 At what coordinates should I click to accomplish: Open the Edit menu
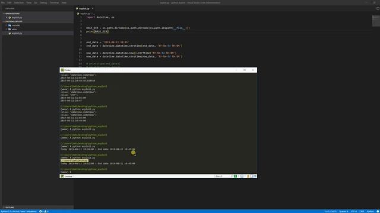(9, 2)
